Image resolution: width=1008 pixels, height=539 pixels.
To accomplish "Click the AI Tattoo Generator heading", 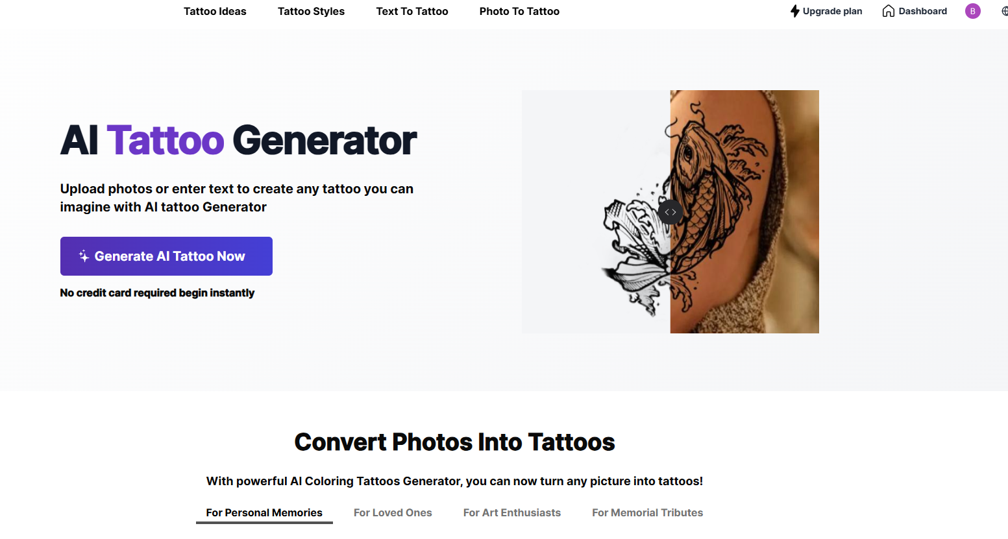I will click(238, 140).
